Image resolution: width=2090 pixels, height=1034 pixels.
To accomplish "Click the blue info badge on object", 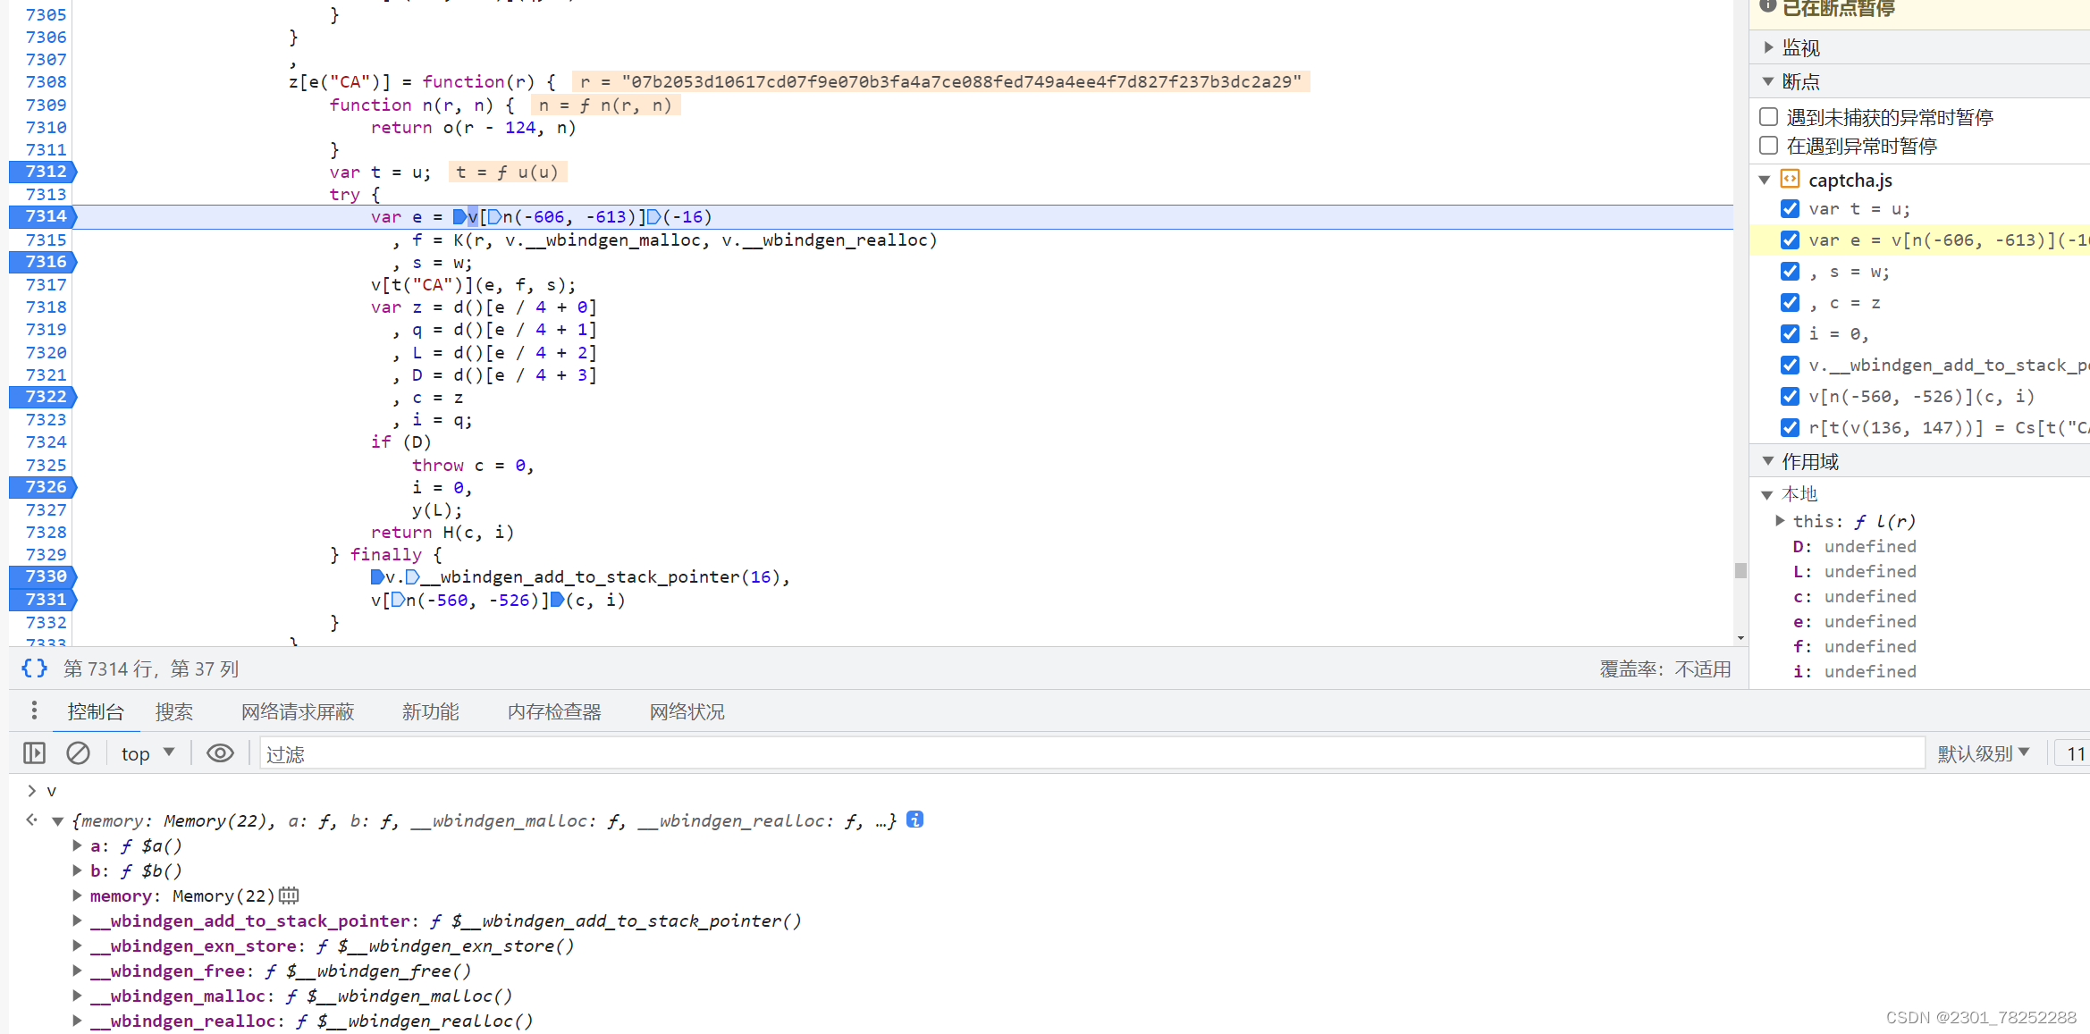I will point(914,820).
